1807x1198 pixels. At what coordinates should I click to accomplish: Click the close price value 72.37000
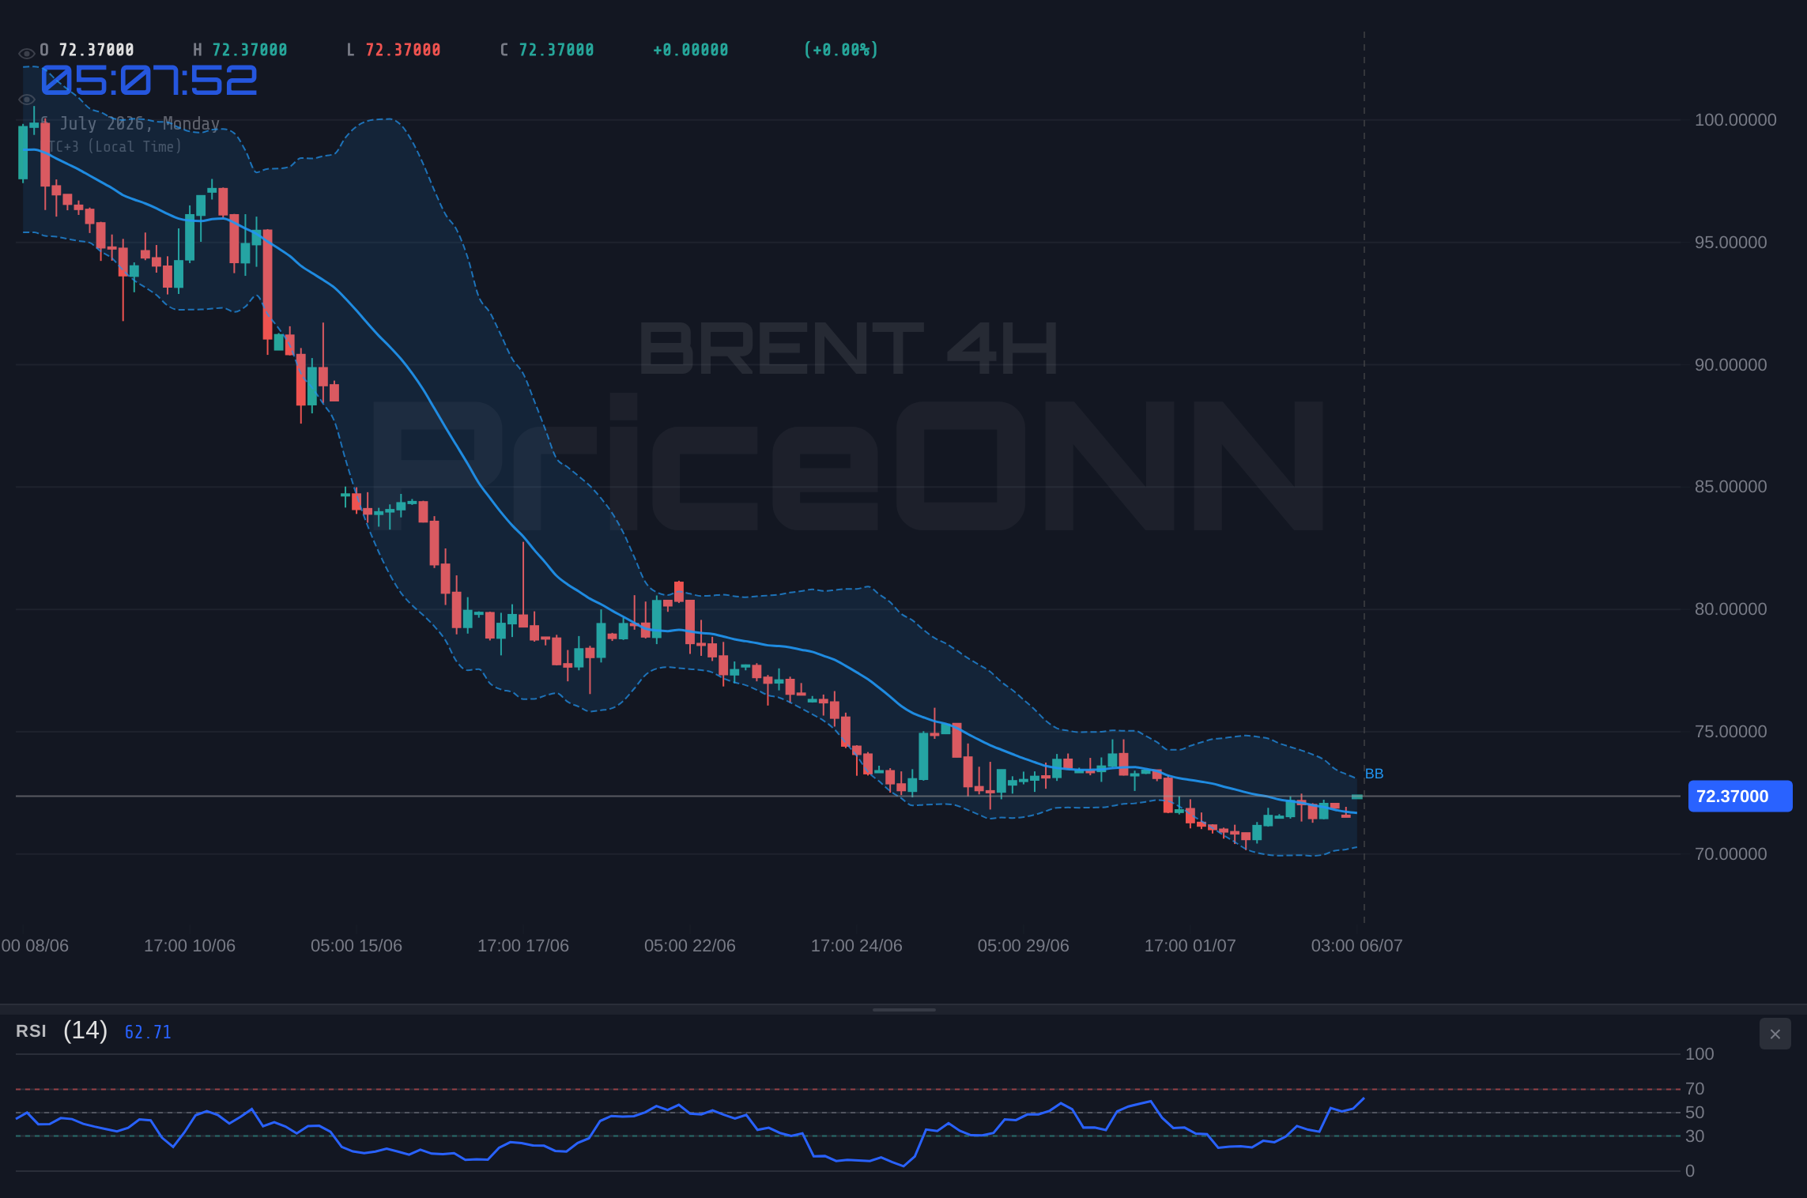pos(556,50)
